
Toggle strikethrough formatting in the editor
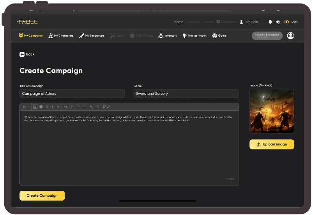click(x=65, y=107)
